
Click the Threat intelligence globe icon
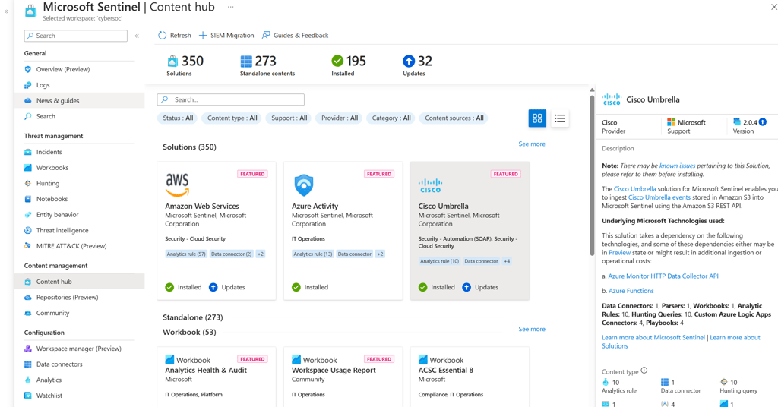point(28,231)
